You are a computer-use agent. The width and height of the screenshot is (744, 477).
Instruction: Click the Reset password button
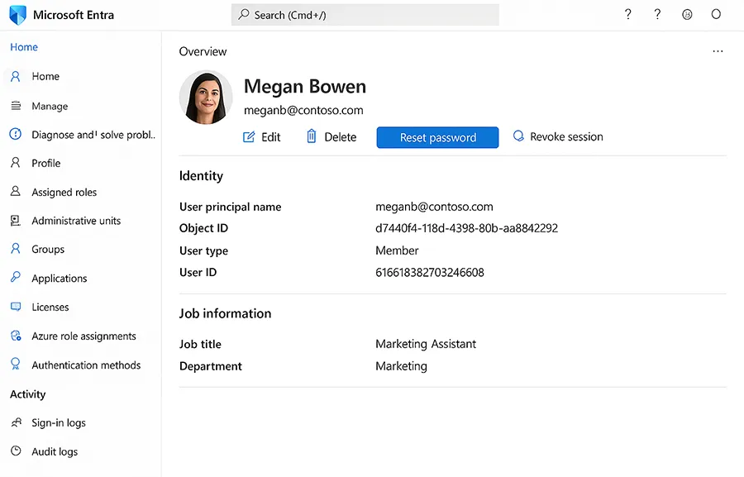pyautogui.click(x=437, y=137)
